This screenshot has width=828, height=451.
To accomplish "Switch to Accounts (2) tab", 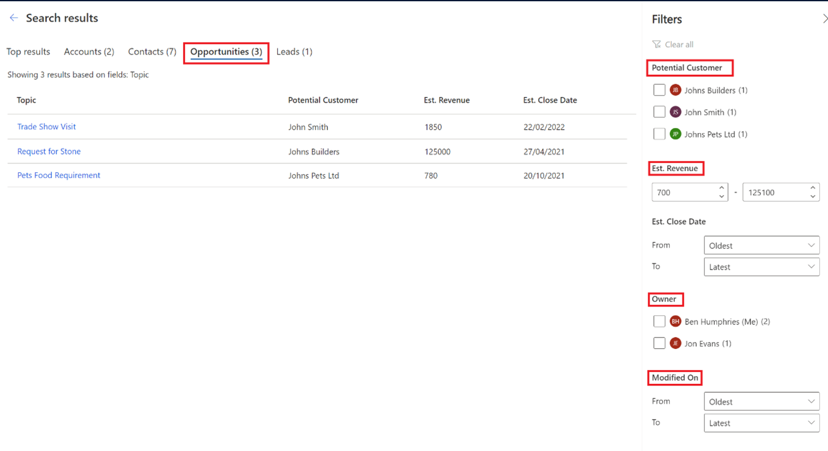I will tap(89, 52).
